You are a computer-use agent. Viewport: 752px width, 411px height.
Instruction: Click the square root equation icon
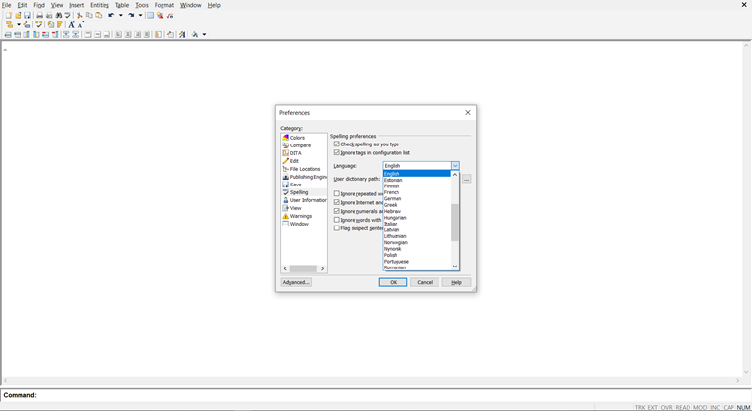click(x=170, y=16)
